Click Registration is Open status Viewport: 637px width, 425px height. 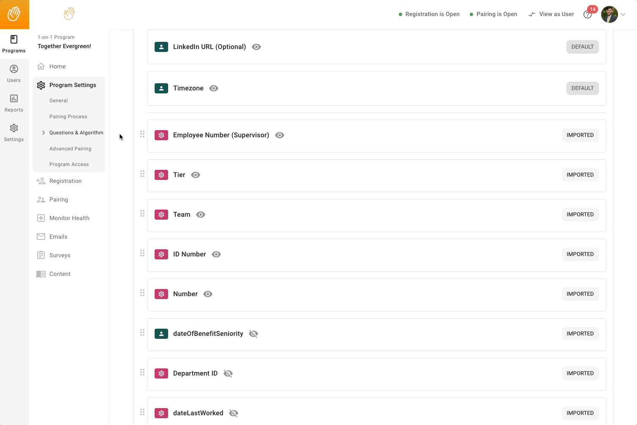pos(429,14)
